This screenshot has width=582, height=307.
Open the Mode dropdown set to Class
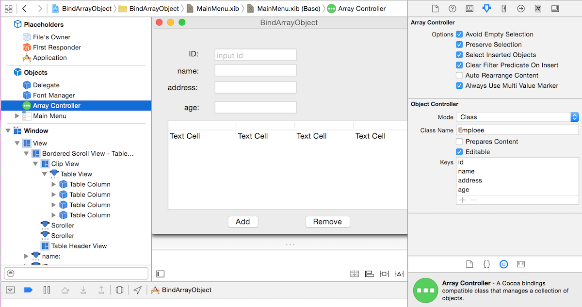(x=517, y=117)
